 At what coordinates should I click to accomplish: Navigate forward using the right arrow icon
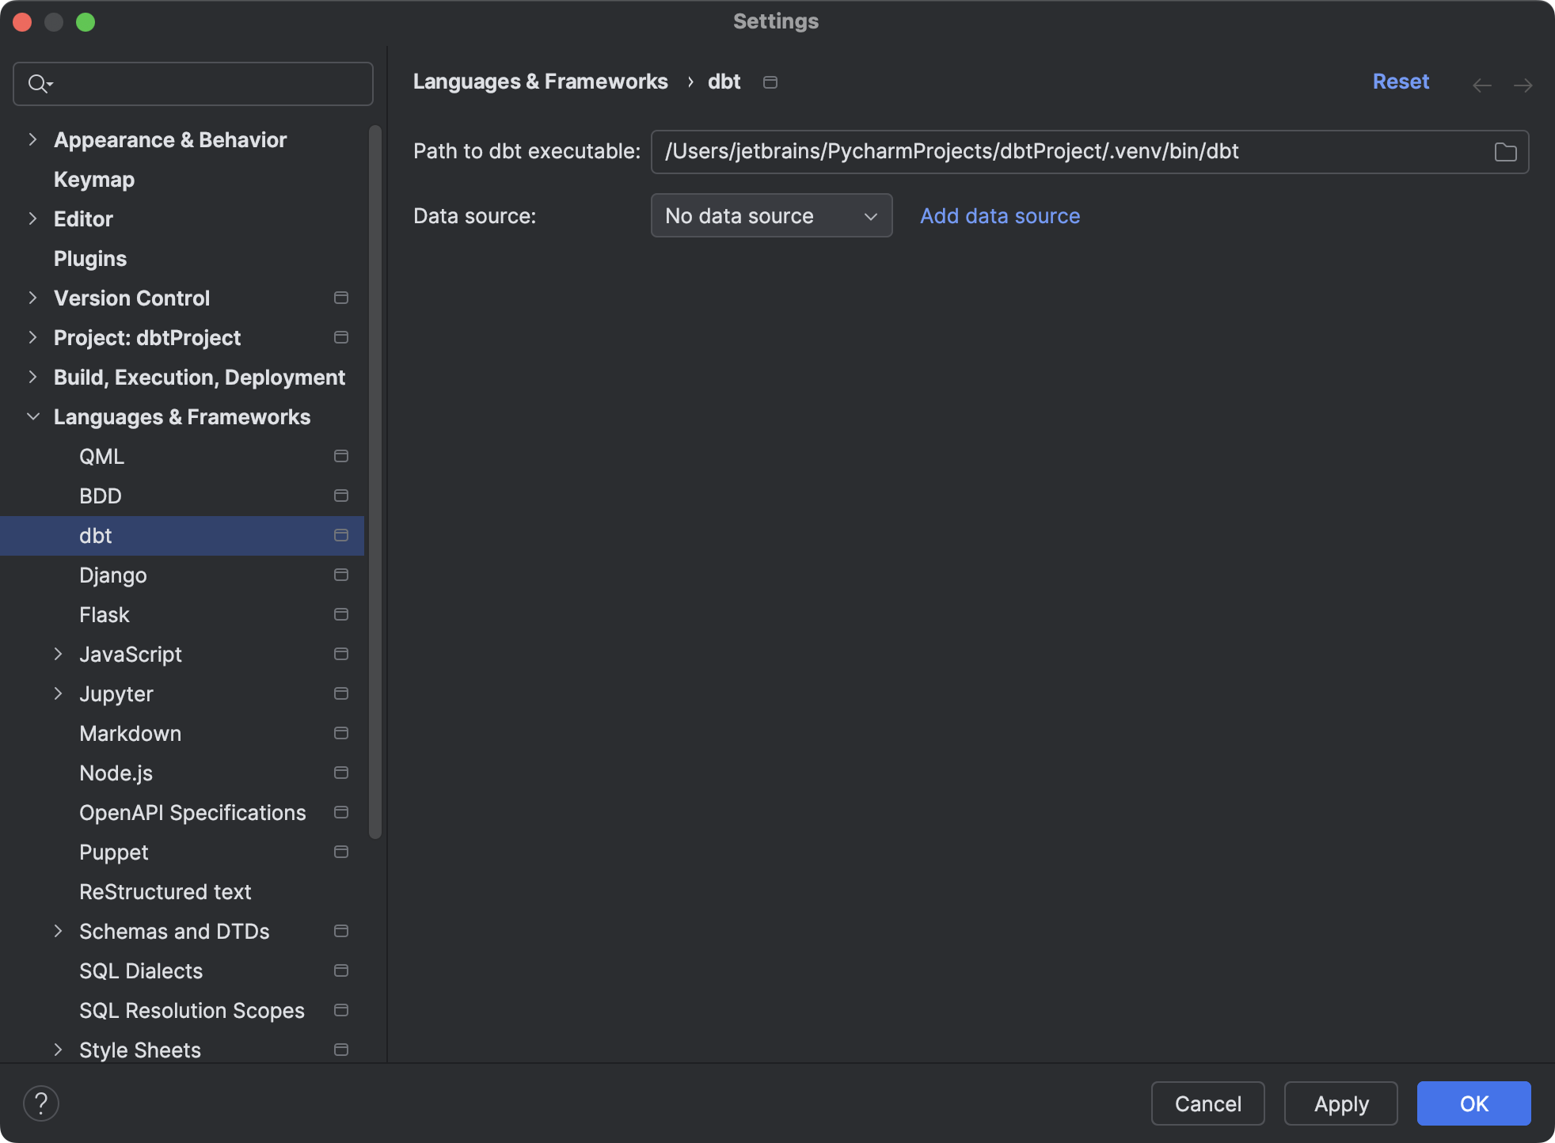click(x=1523, y=85)
